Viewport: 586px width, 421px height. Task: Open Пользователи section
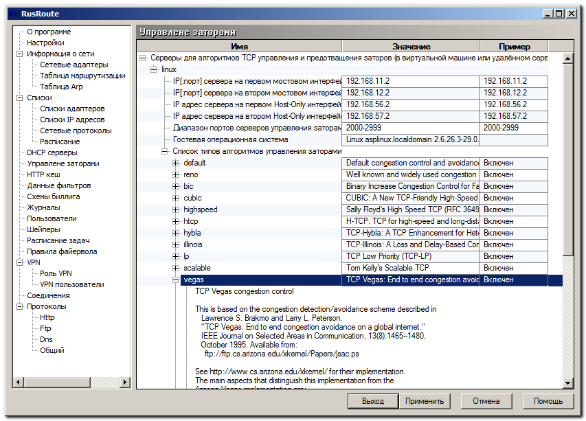click(x=52, y=218)
